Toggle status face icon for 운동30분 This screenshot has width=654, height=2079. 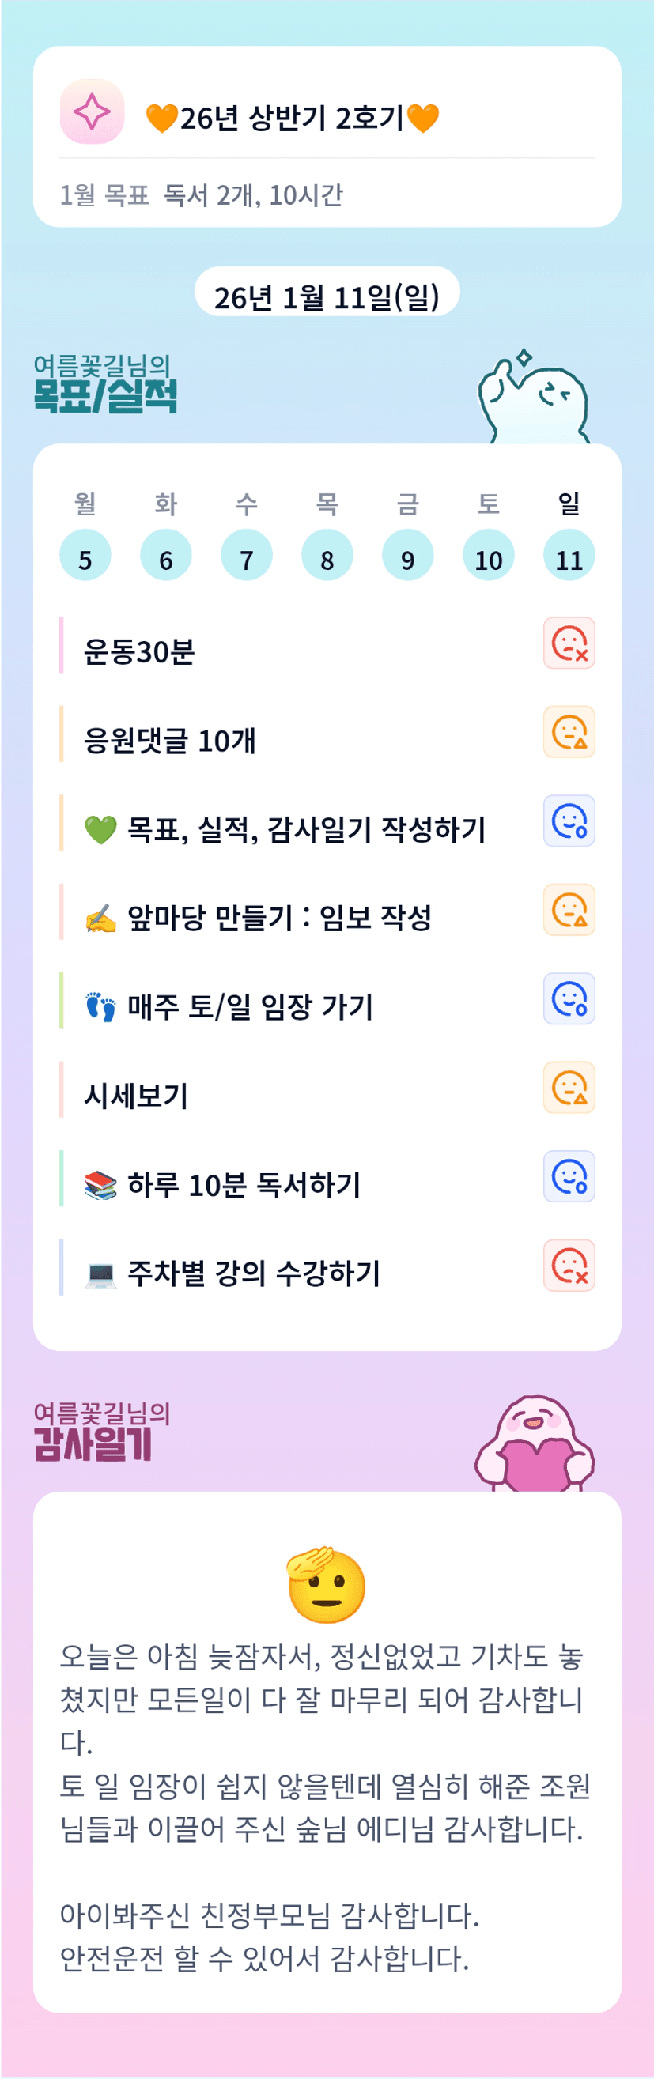tap(569, 643)
